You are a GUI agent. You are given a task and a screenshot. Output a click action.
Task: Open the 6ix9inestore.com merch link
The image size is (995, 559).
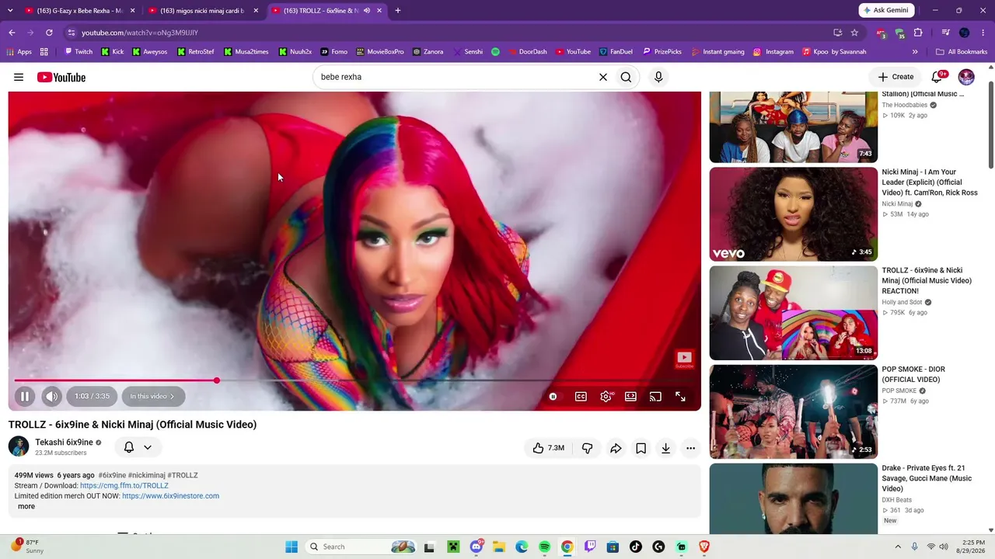coord(170,496)
